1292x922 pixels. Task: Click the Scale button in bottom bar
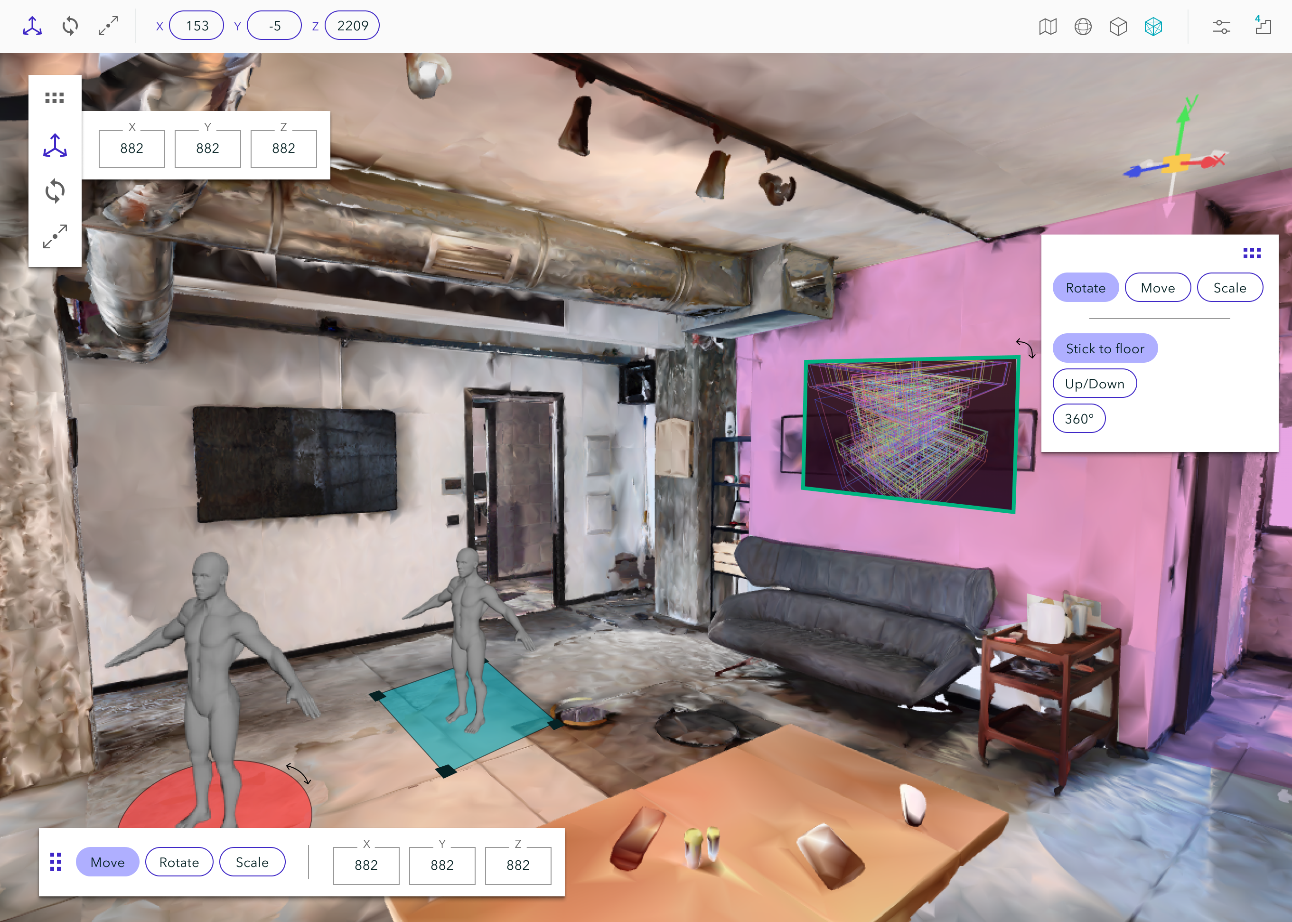252,862
